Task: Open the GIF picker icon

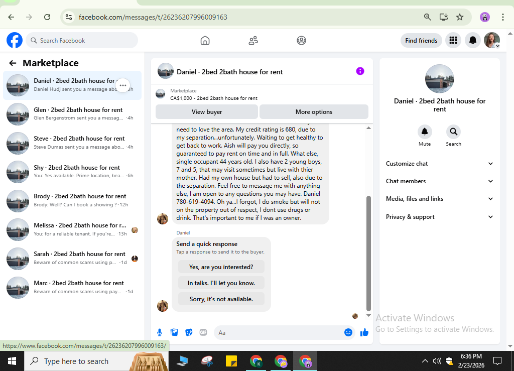Action: coord(203,333)
